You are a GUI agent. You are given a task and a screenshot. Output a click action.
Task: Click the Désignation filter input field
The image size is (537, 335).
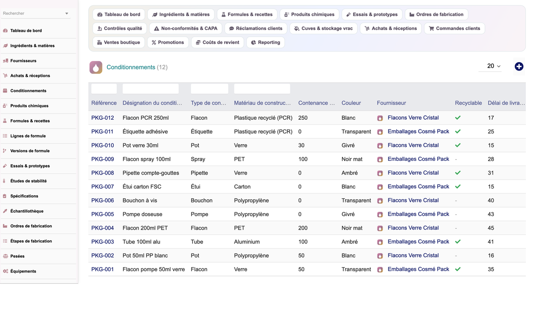click(x=150, y=88)
